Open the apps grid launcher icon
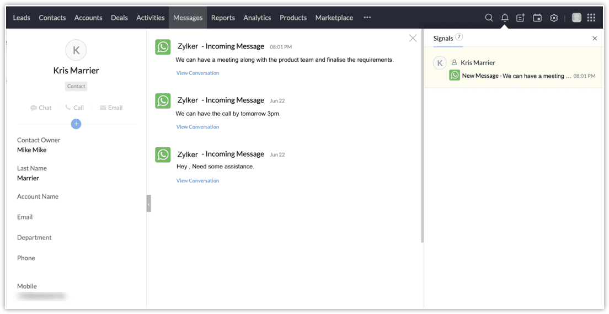609x314 pixels. [591, 18]
